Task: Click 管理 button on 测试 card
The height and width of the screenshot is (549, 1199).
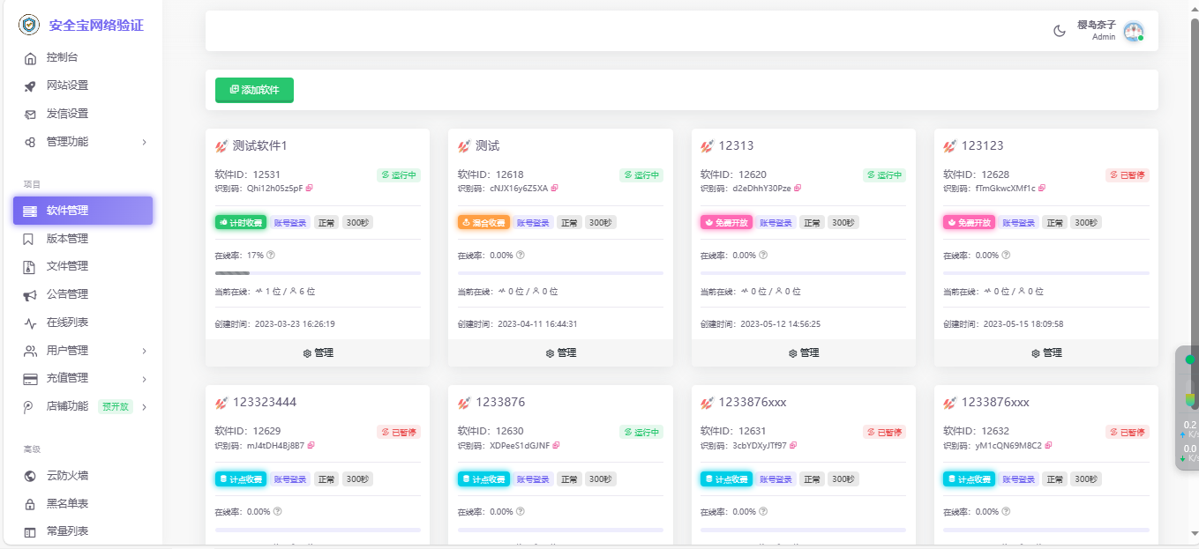Action: coord(560,352)
